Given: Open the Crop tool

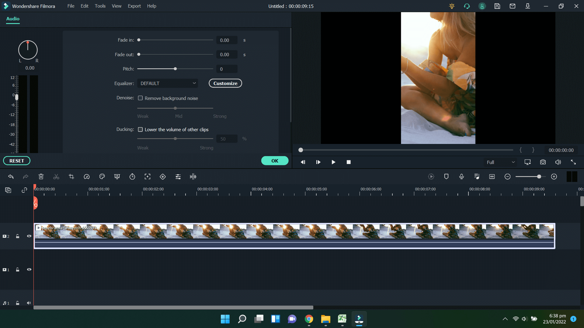Looking at the screenshot, I should tap(71, 176).
